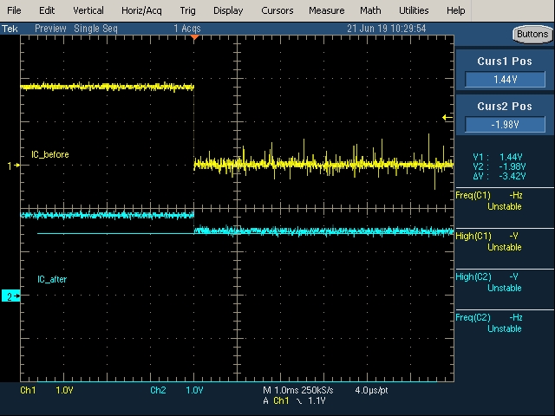Open the Trig menu
This screenshot has height=416, width=555.
pos(187,10)
